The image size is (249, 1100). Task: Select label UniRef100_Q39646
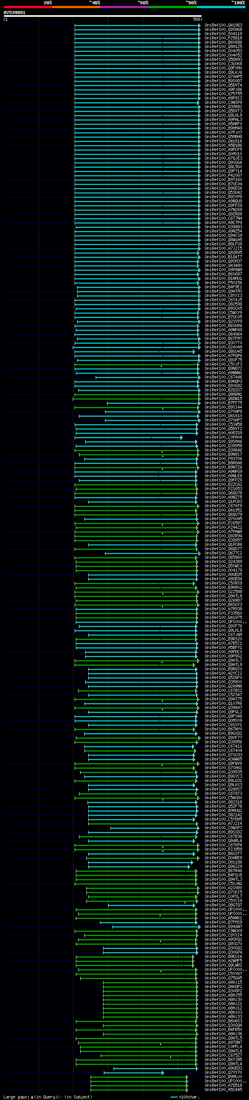223,450
